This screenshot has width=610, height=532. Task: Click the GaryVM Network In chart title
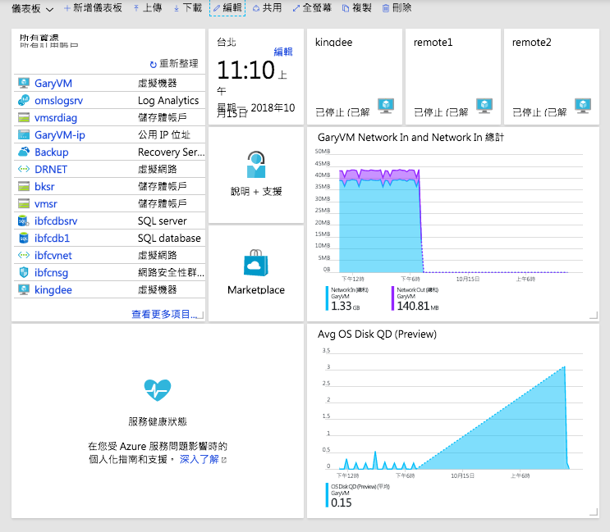tap(410, 138)
